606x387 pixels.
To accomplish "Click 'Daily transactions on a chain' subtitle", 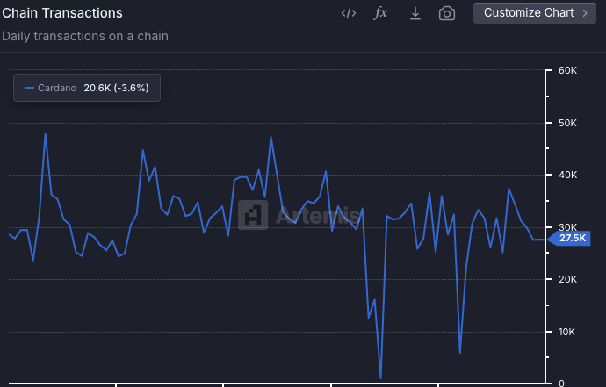I will pyautogui.click(x=85, y=36).
